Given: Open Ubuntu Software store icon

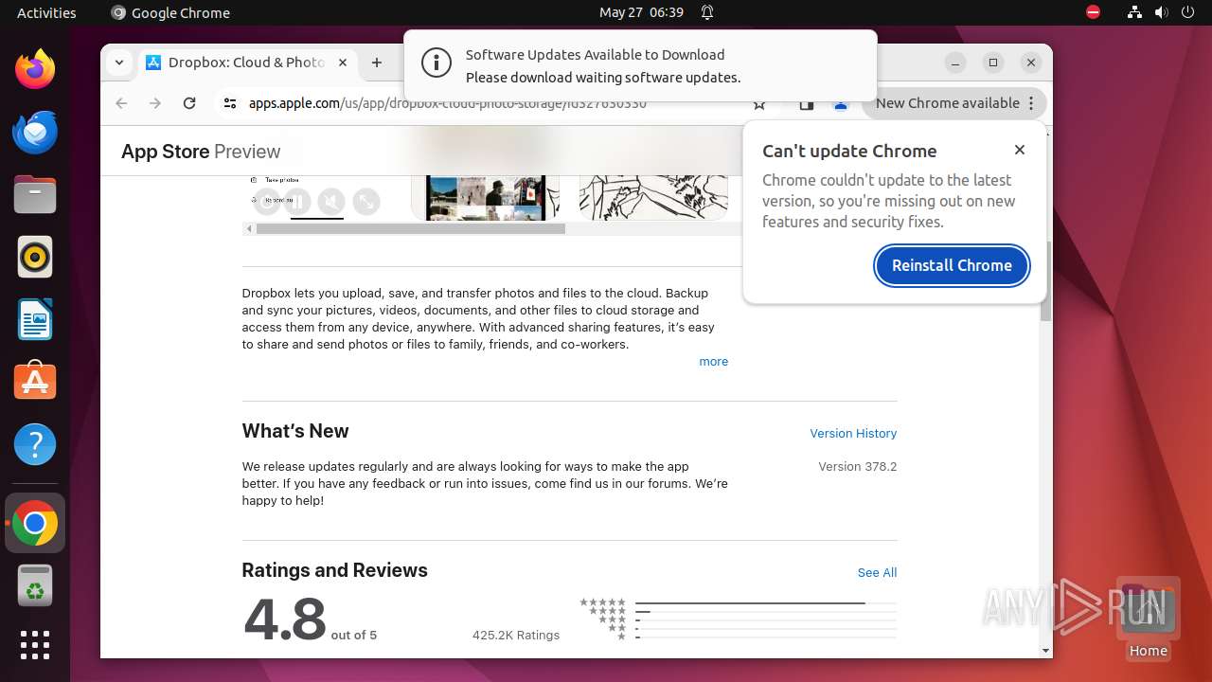Looking at the screenshot, I should (35, 382).
